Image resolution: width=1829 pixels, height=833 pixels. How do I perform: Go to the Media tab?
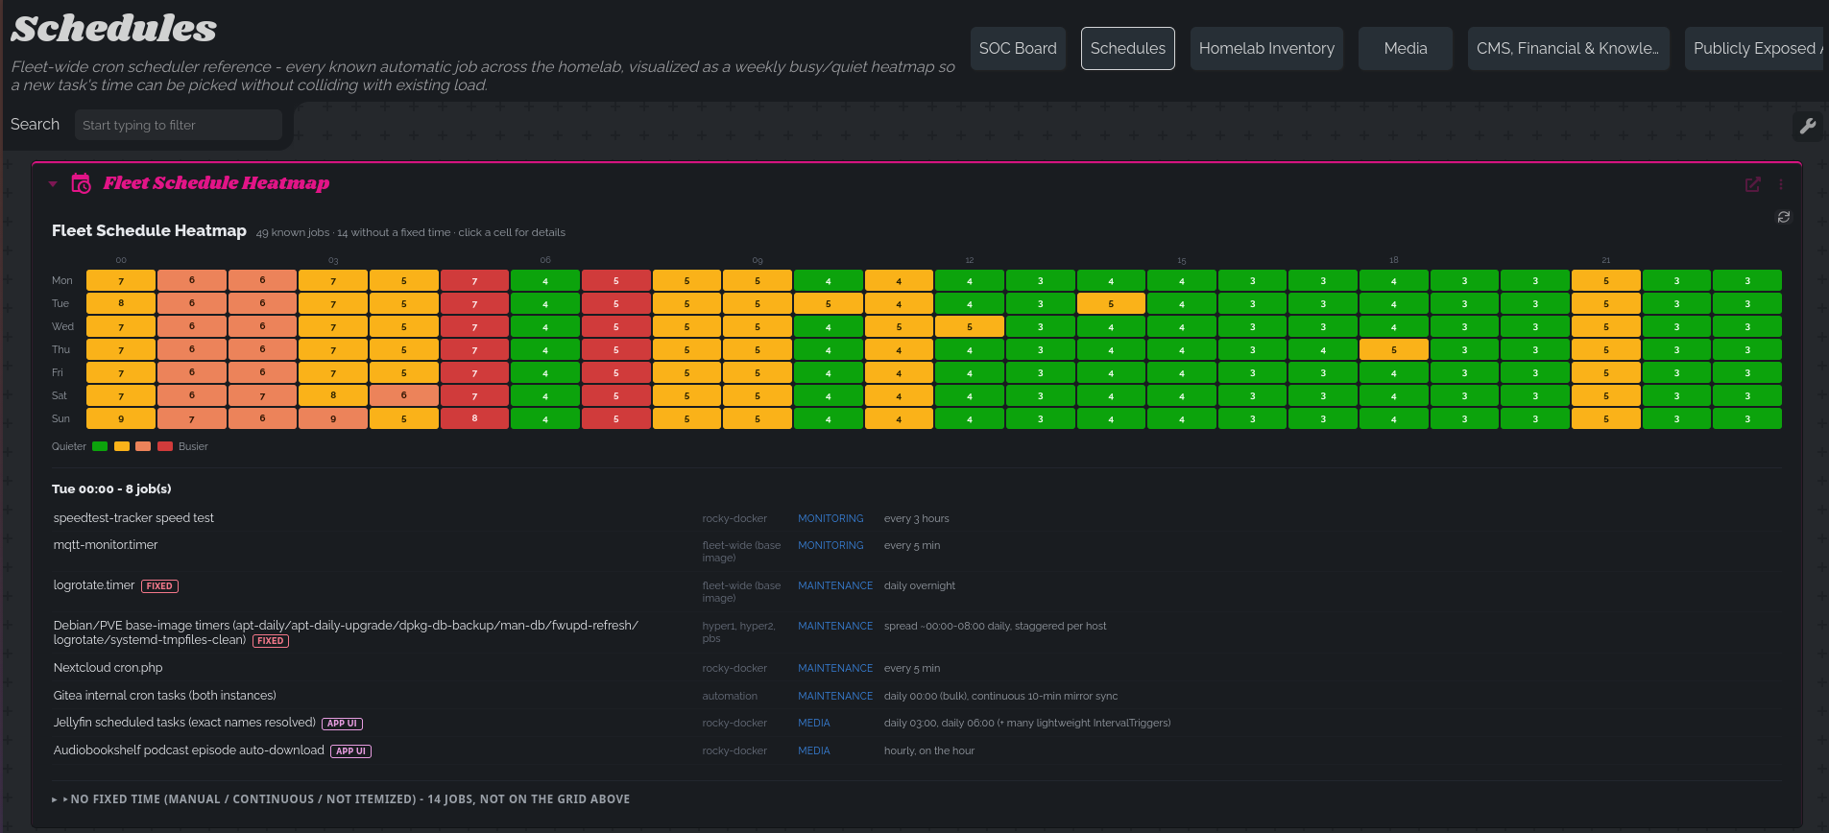tap(1406, 48)
